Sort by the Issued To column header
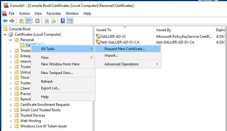The height and width of the screenshot is (131, 227). (x=125, y=30)
